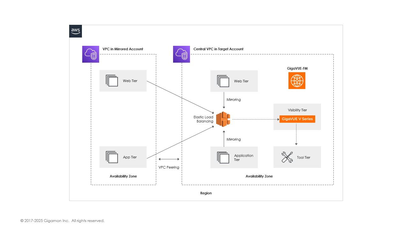
Task: Click the Mirroring label above Application Tier
Action: [233, 139]
